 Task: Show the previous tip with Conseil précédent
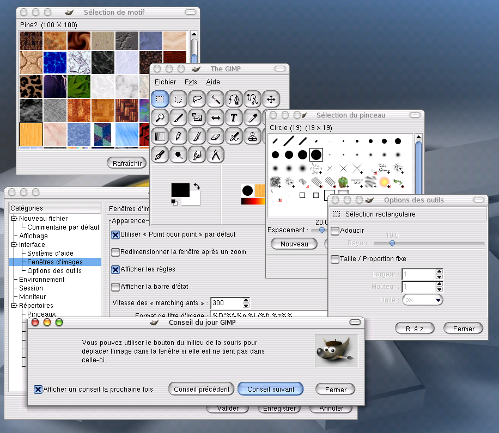[x=202, y=389]
